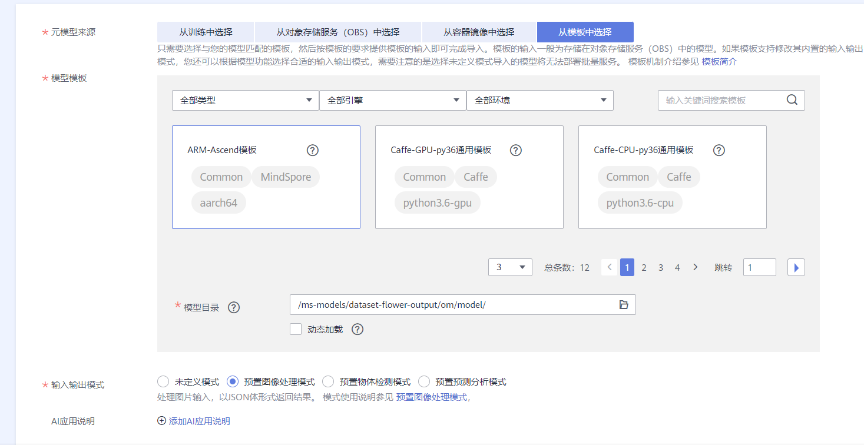Click Caffe tag in Caffe-CPU card

679,177
